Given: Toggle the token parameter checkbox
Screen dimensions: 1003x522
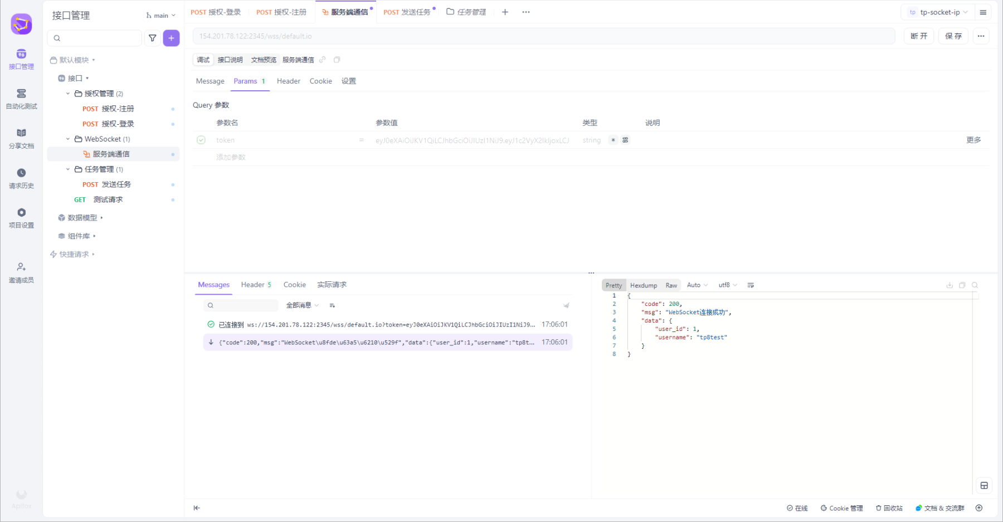Looking at the screenshot, I should coord(201,140).
